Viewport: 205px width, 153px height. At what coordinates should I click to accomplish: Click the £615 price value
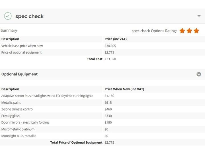point(108,103)
